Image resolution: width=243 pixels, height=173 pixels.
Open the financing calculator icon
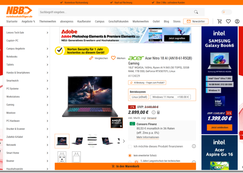coord(158,112)
